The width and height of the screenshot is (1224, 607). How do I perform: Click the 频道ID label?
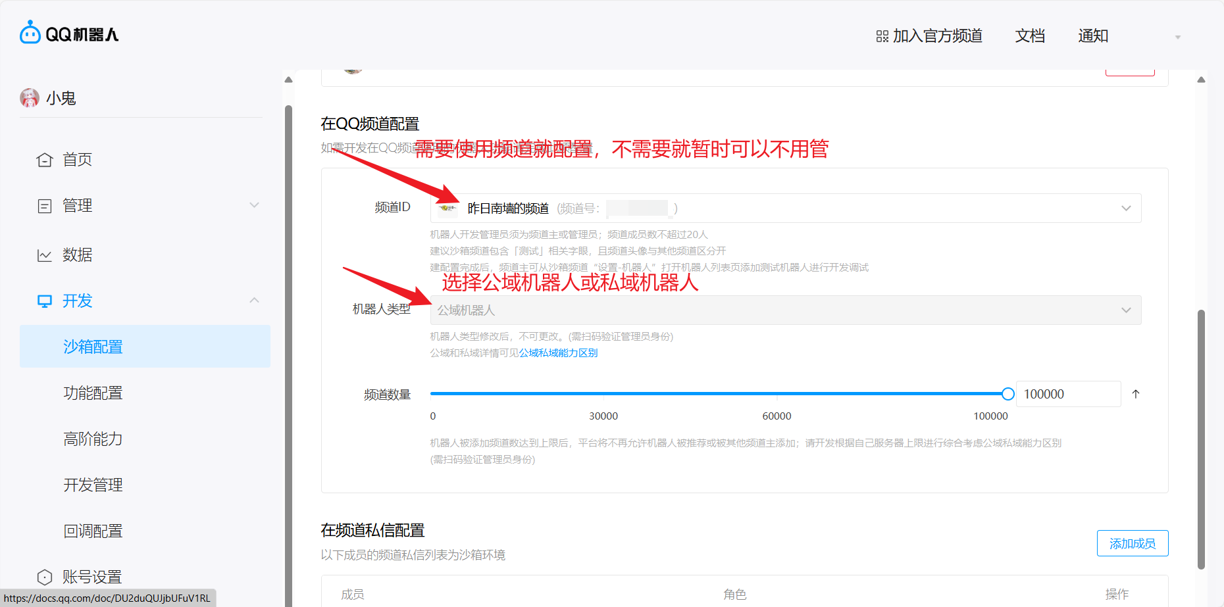pos(392,207)
